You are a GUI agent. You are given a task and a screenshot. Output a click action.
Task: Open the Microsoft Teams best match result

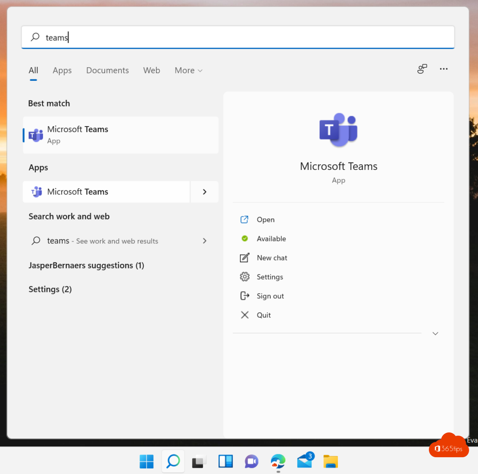(x=121, y=135)
